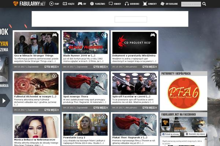This screenshot has width=220, height=146.
Task: Click gamepad badge on CD Projekt Red card
Action: pyautogui.click(x=153, y=35)
